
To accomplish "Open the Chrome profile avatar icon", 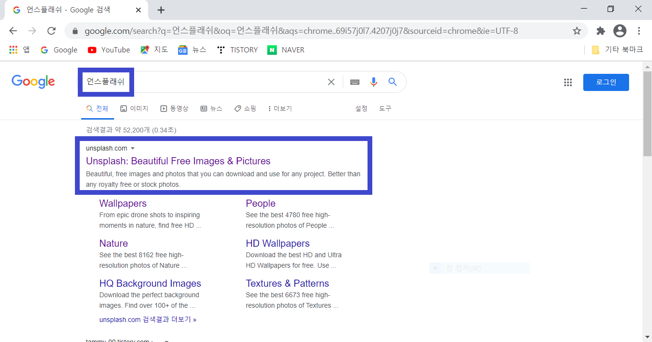I will tap(620, 31).
